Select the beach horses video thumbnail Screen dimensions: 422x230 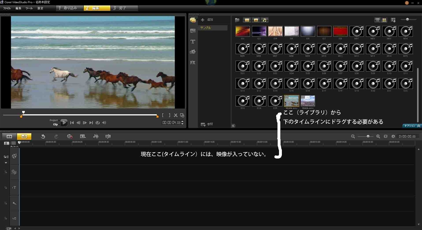coord(292,101)
